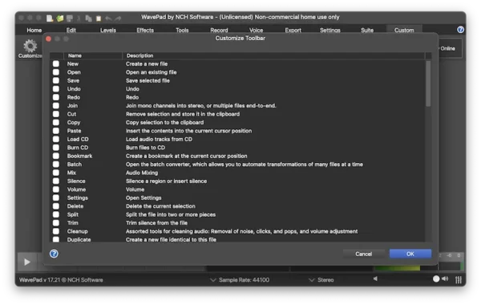Click the Description column header
This screenshot has width=481, height=305.
(273, 55)
